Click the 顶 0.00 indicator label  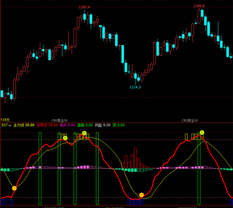(119, 125)
